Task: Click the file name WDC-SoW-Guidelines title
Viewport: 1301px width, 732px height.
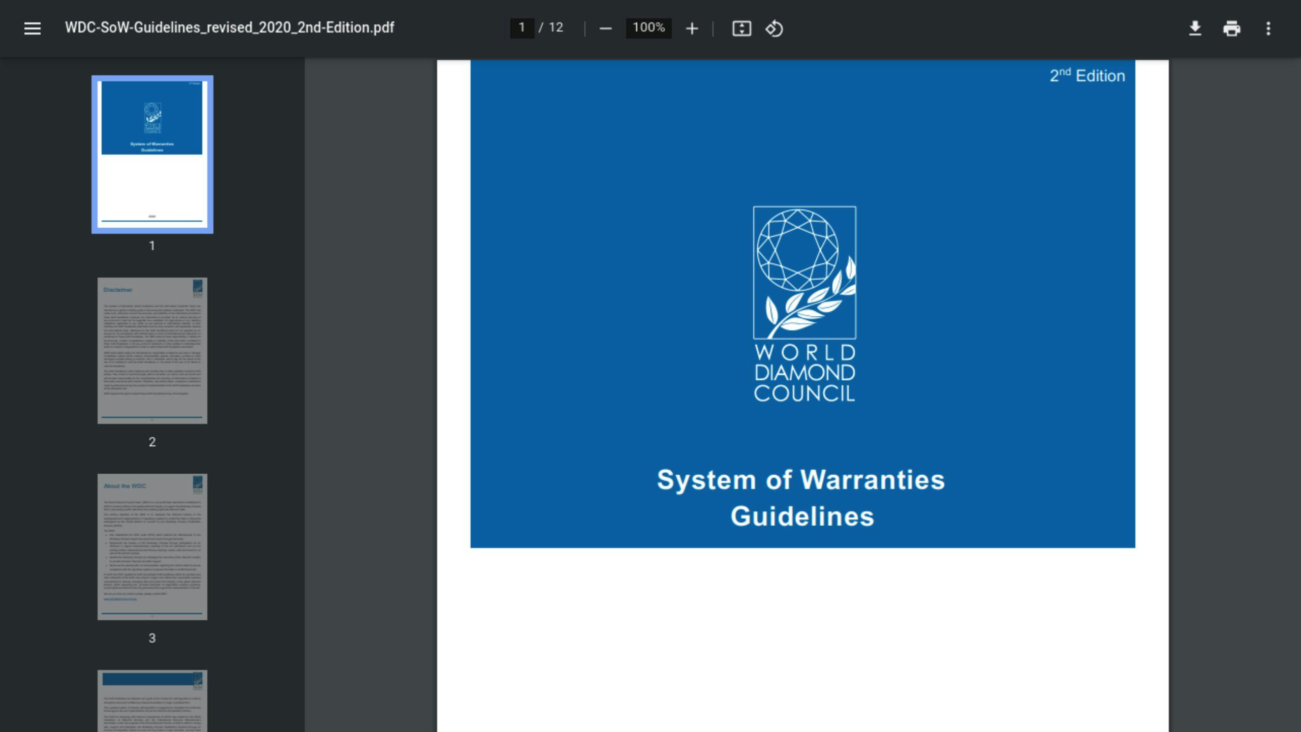Action: pyautogui.click(x=230, y=27)
